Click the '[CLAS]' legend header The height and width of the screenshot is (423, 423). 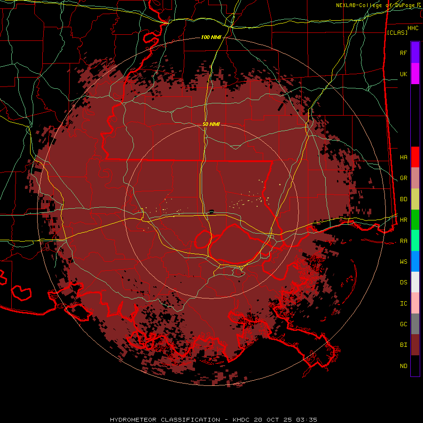coord(397,32)
